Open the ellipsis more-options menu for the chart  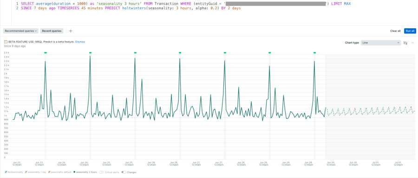pyautogui.click(x=413, y=43)
